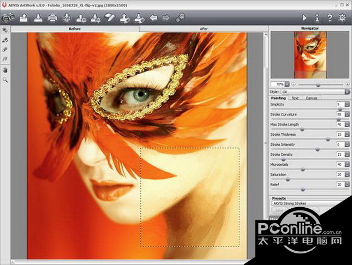
Task: Select the hand pan tool
Action: pos(5,69)
